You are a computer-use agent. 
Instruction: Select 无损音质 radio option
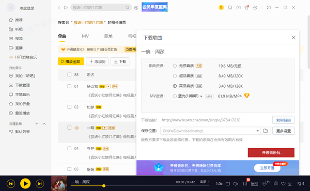point(175,66)
